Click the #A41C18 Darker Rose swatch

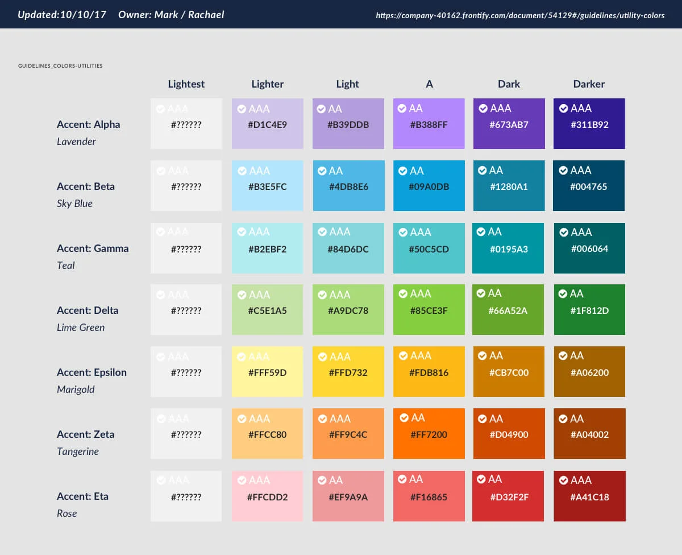coord(590,496)
